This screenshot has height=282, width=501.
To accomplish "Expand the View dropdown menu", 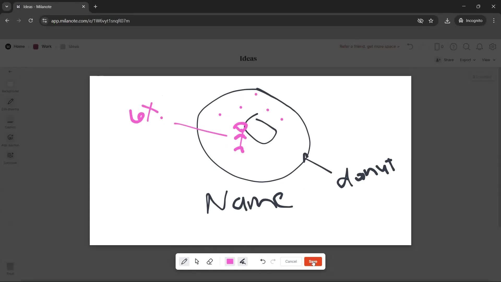I will pos(488,60).
